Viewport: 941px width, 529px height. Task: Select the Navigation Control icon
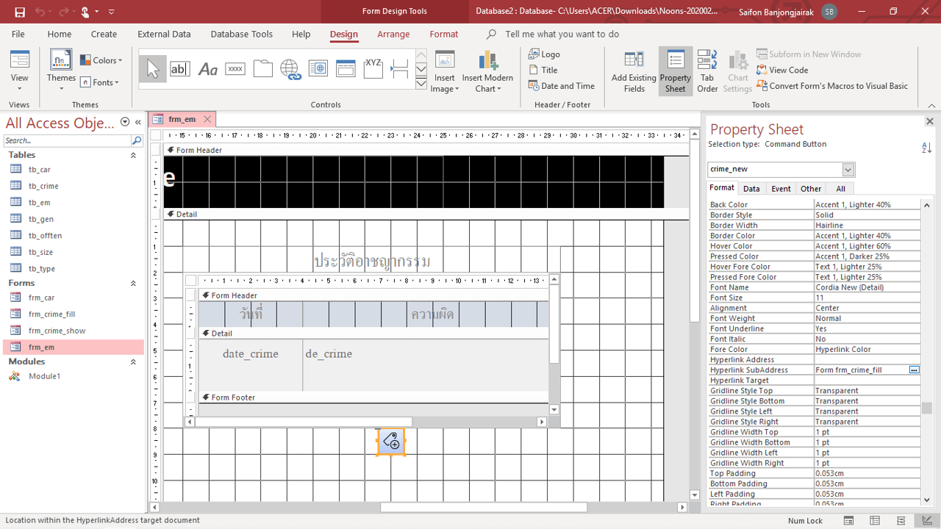tap(346, 69)
